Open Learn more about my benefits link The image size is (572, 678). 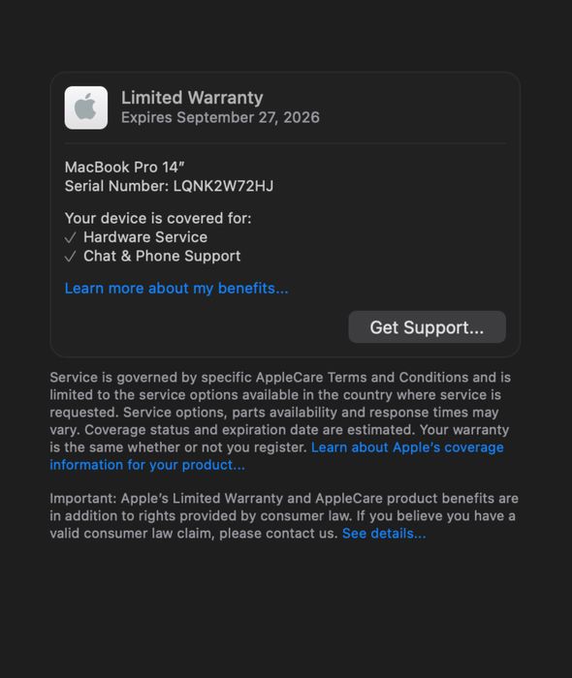[176, 288]
